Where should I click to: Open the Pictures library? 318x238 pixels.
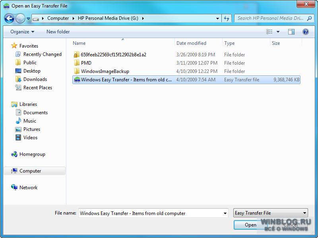click(x=32, y=129)
